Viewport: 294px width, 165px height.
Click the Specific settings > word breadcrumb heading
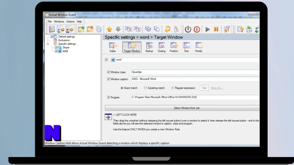[x=144, y=37]
